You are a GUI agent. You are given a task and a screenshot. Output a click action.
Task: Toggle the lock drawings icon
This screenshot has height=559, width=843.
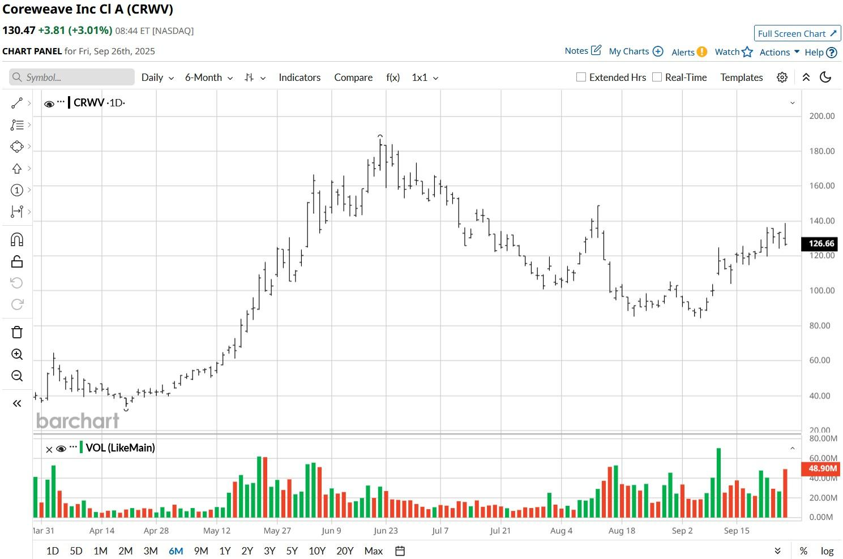coord(16,261)
